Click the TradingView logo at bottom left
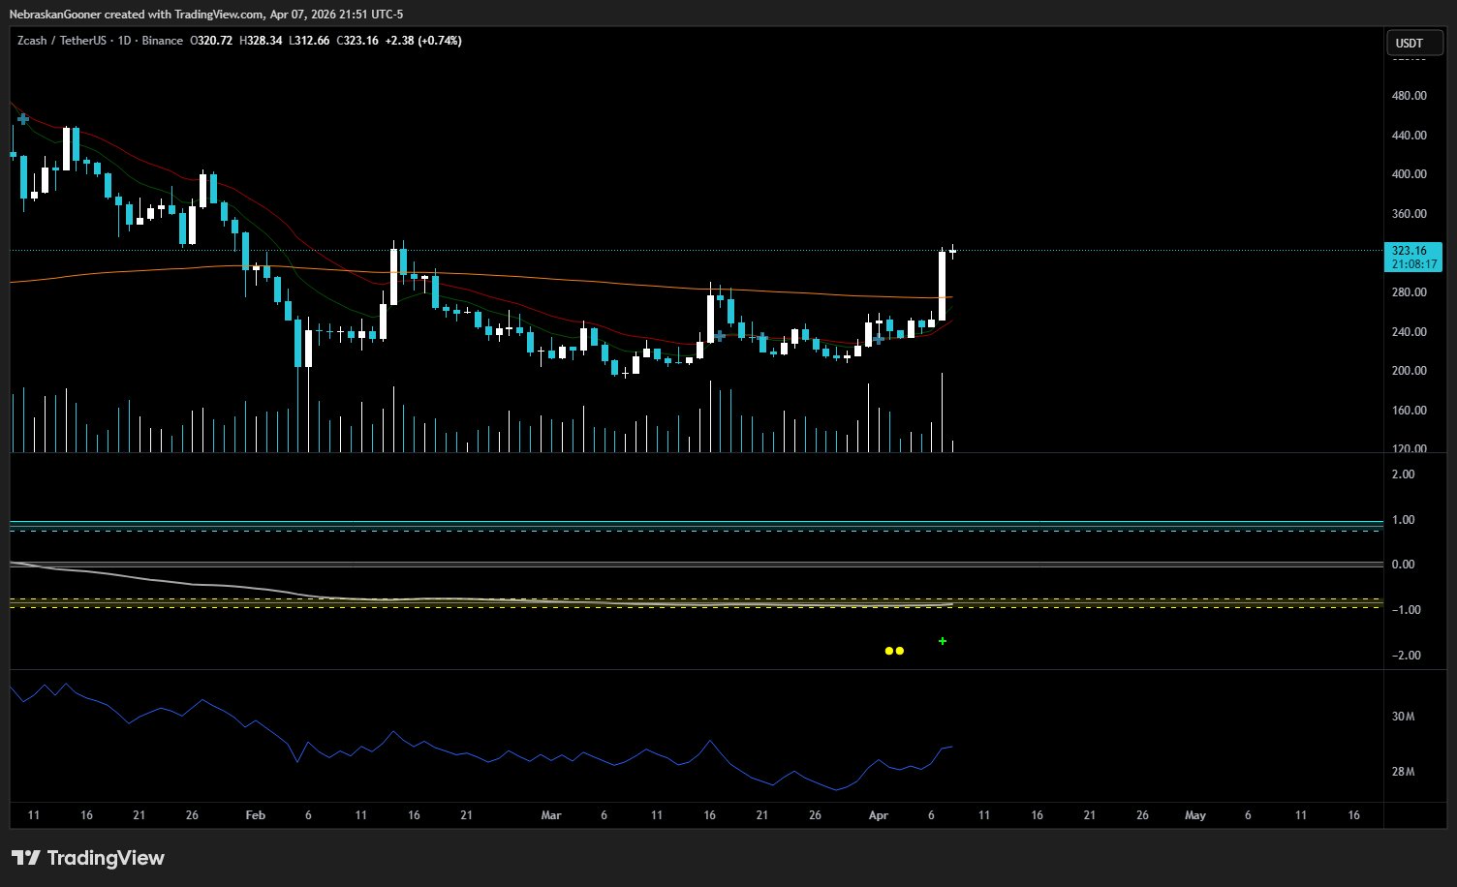1457x887 pixels. tap(88, 858)
